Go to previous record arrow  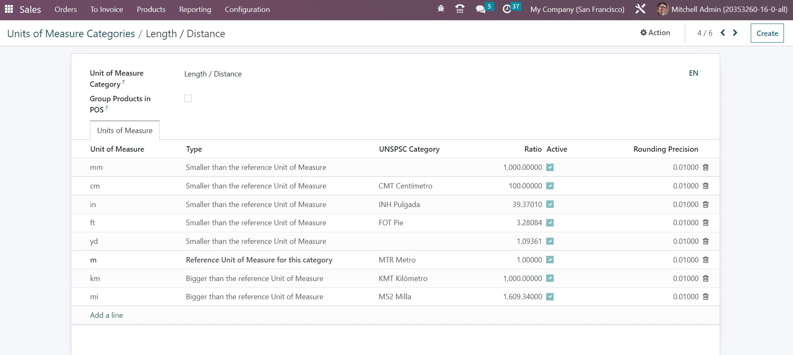723,33
